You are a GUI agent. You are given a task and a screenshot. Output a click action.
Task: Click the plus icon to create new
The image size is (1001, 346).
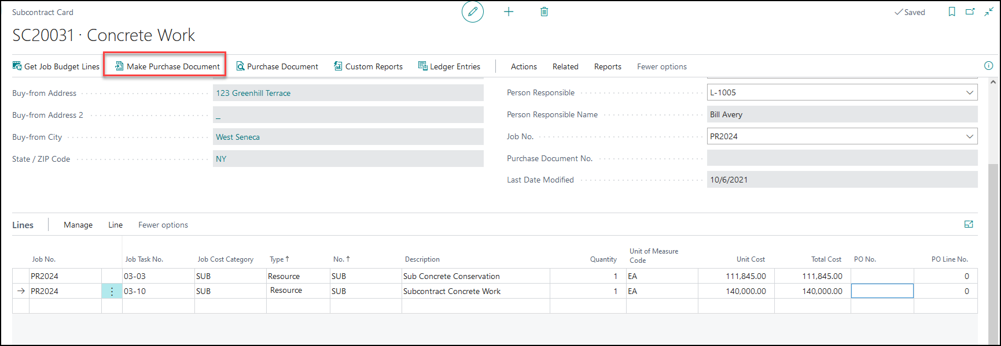point(509,12)
